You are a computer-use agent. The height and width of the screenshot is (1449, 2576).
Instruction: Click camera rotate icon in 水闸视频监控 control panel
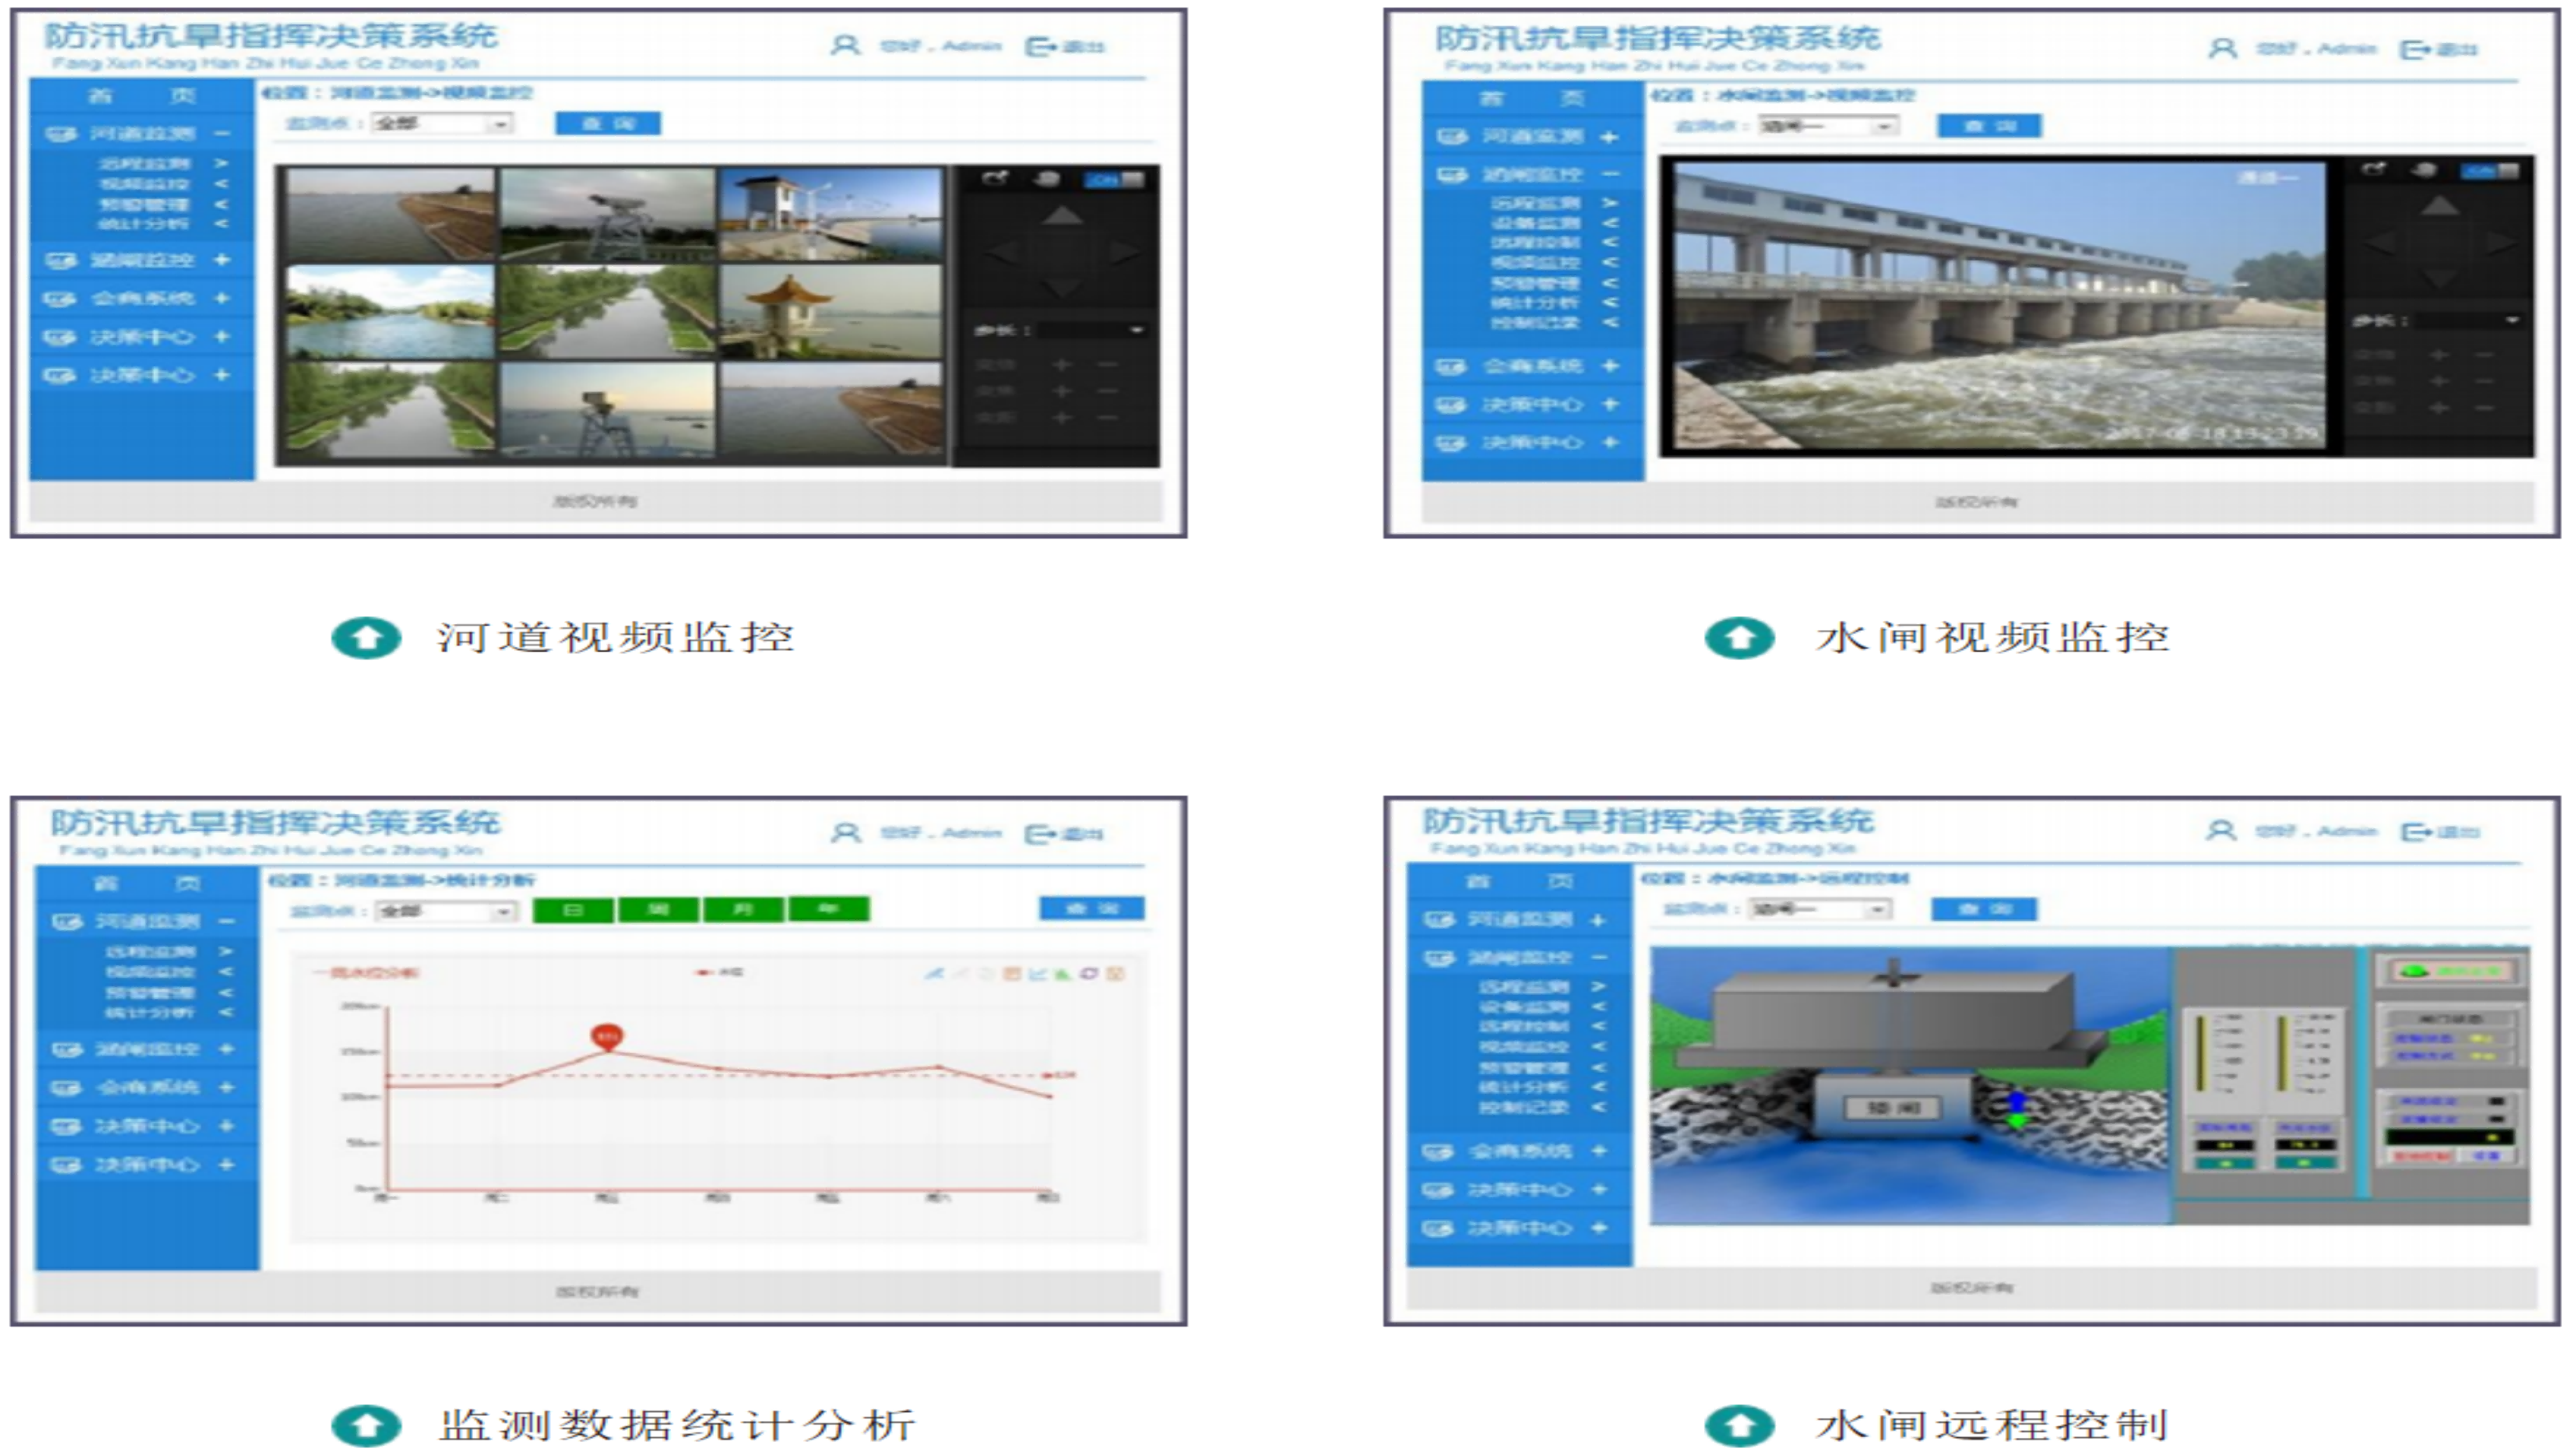(x=2373, y=169)
